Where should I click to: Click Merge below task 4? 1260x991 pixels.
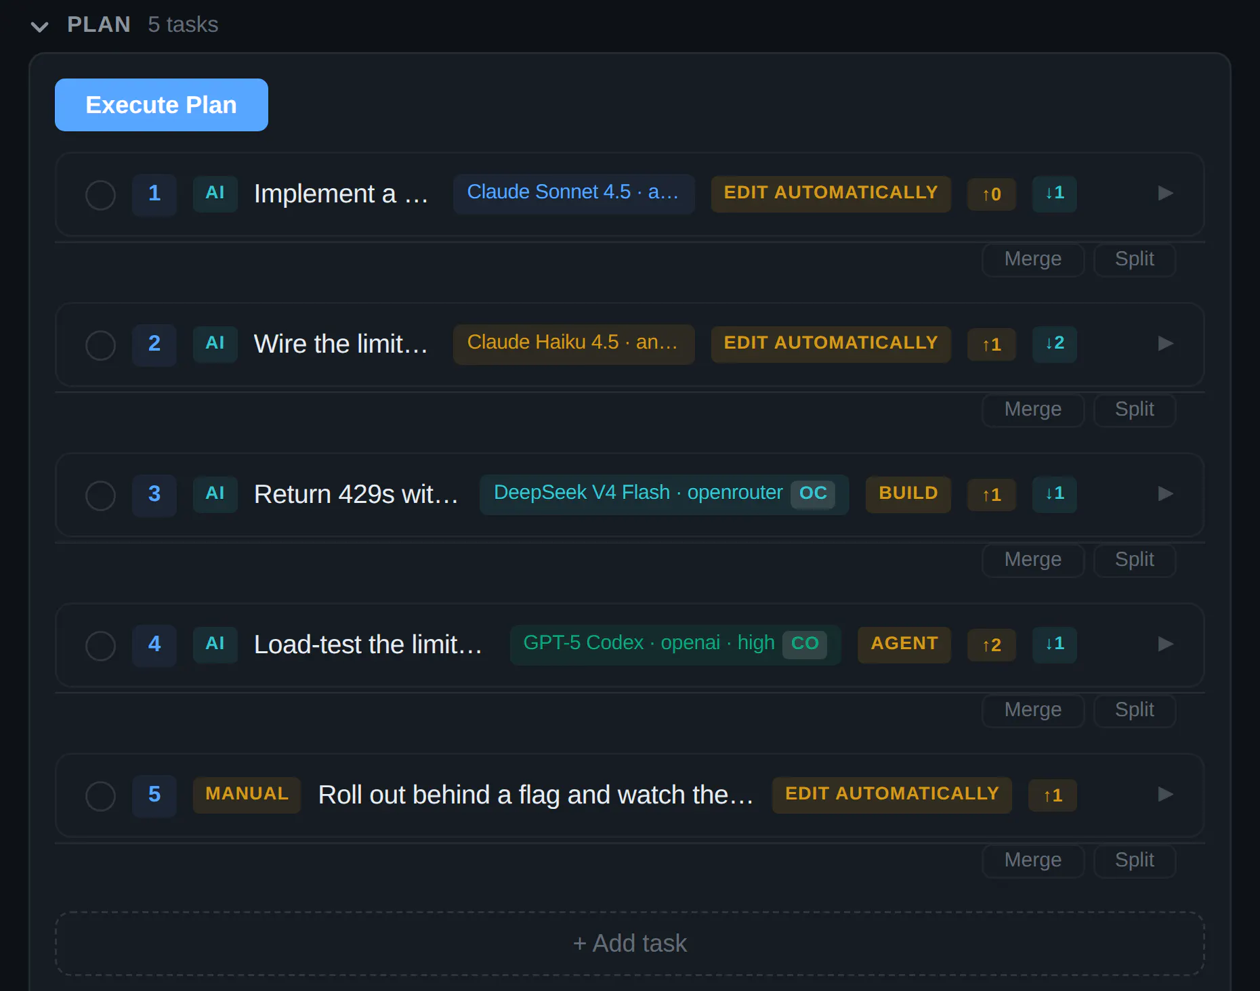tap(1033, 711)
